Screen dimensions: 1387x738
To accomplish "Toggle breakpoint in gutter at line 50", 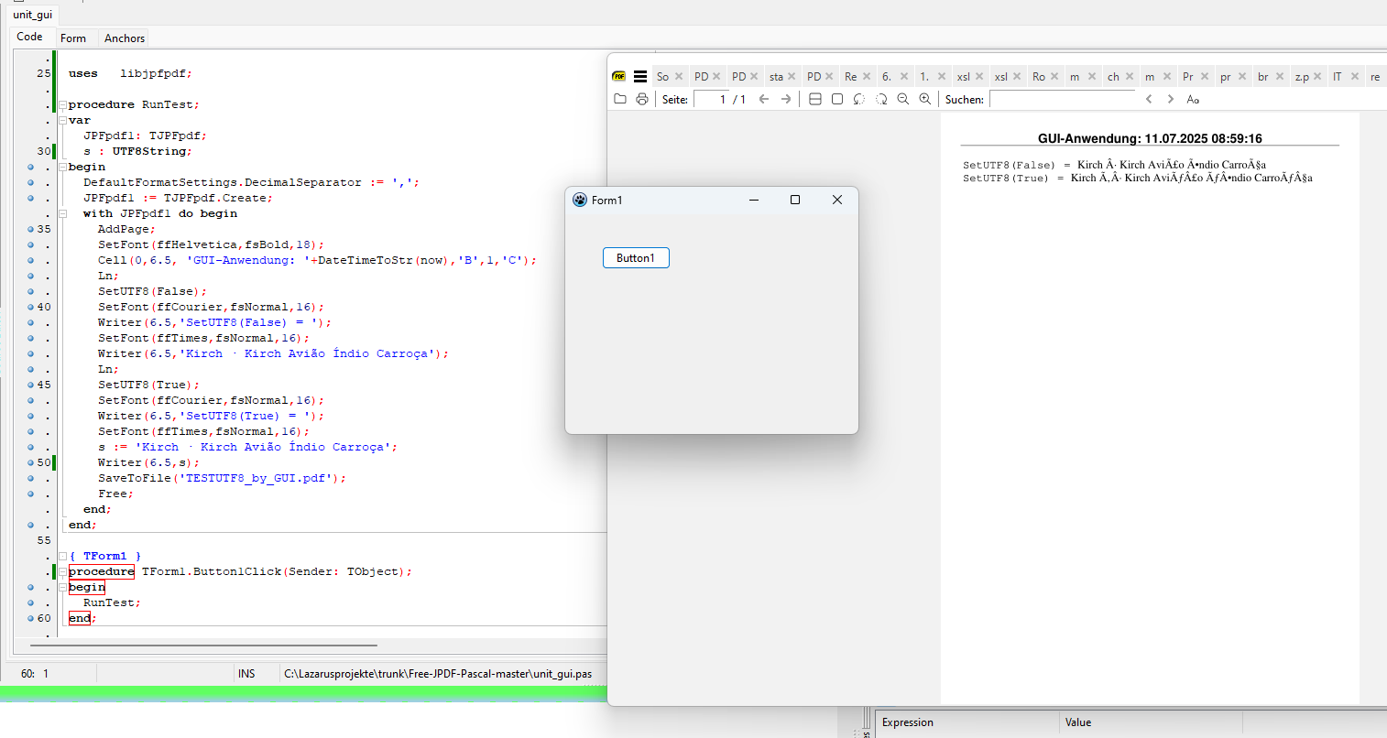I will click(x=30, y=462).
